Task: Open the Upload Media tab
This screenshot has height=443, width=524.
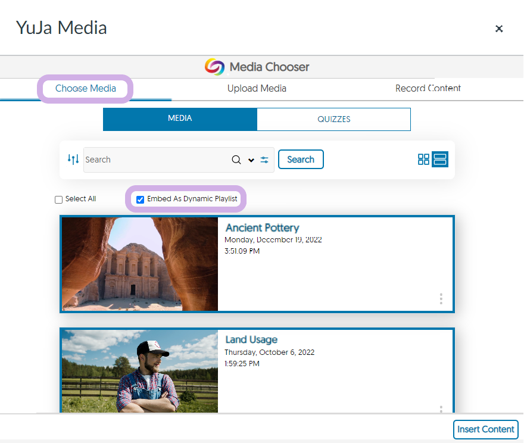Action: pos(257,89)
